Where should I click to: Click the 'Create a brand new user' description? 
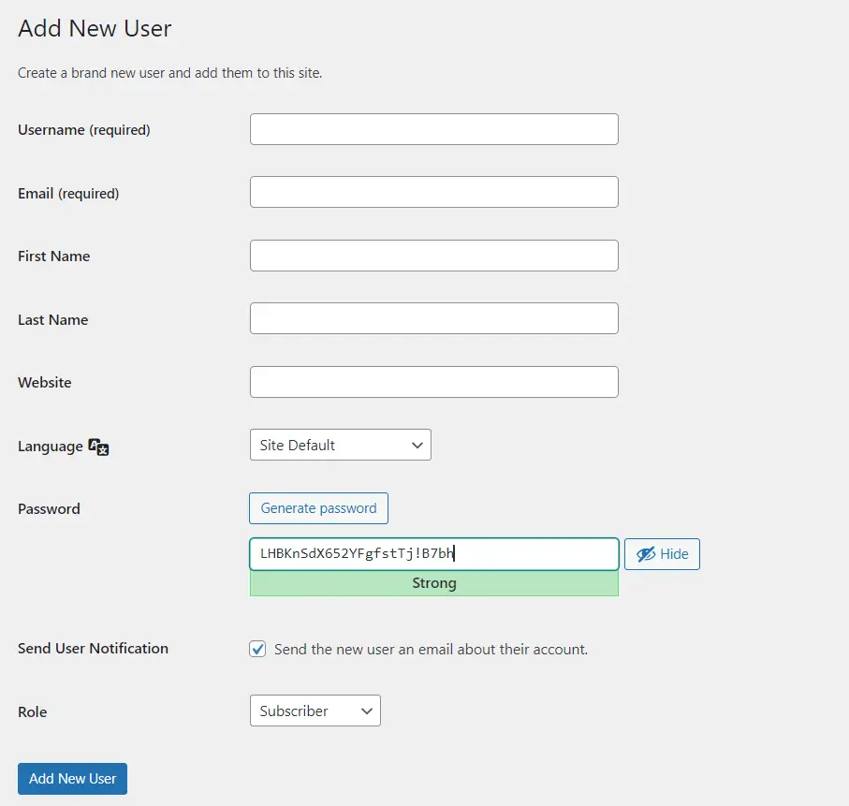(x=170, y=73)
